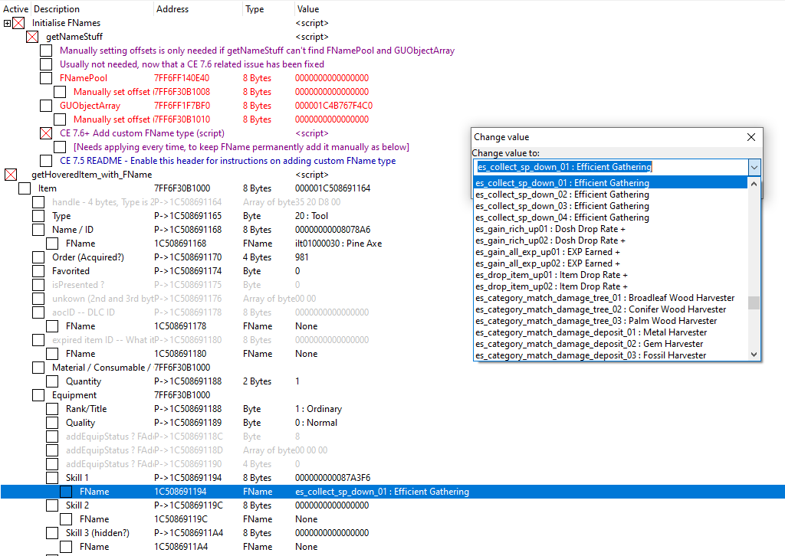Select the Order value 981
This screenshot has height=556, width=785.
[x=302, y=257]
